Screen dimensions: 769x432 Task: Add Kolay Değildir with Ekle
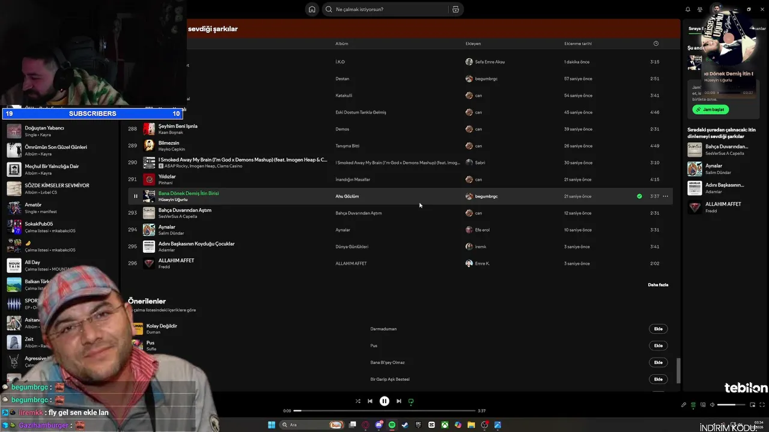pos(658,329)
